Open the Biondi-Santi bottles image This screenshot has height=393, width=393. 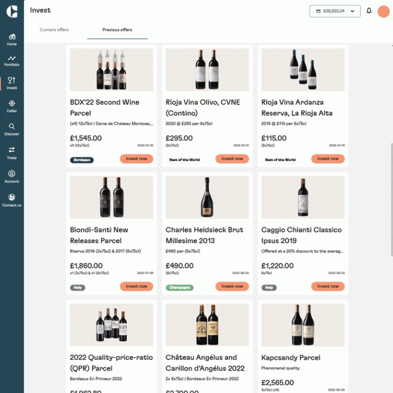coord(112,197)
